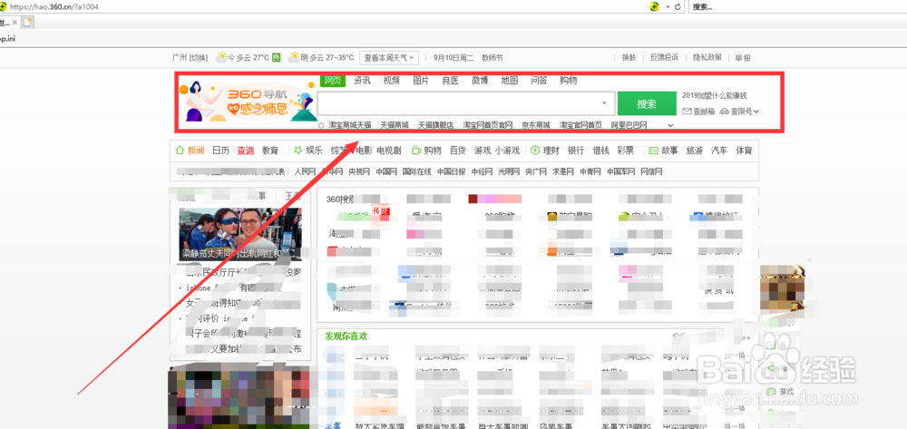Click 网信网 news site link
Image resolution: width=907 pixels, height=429 pixels.
[651, 171]
